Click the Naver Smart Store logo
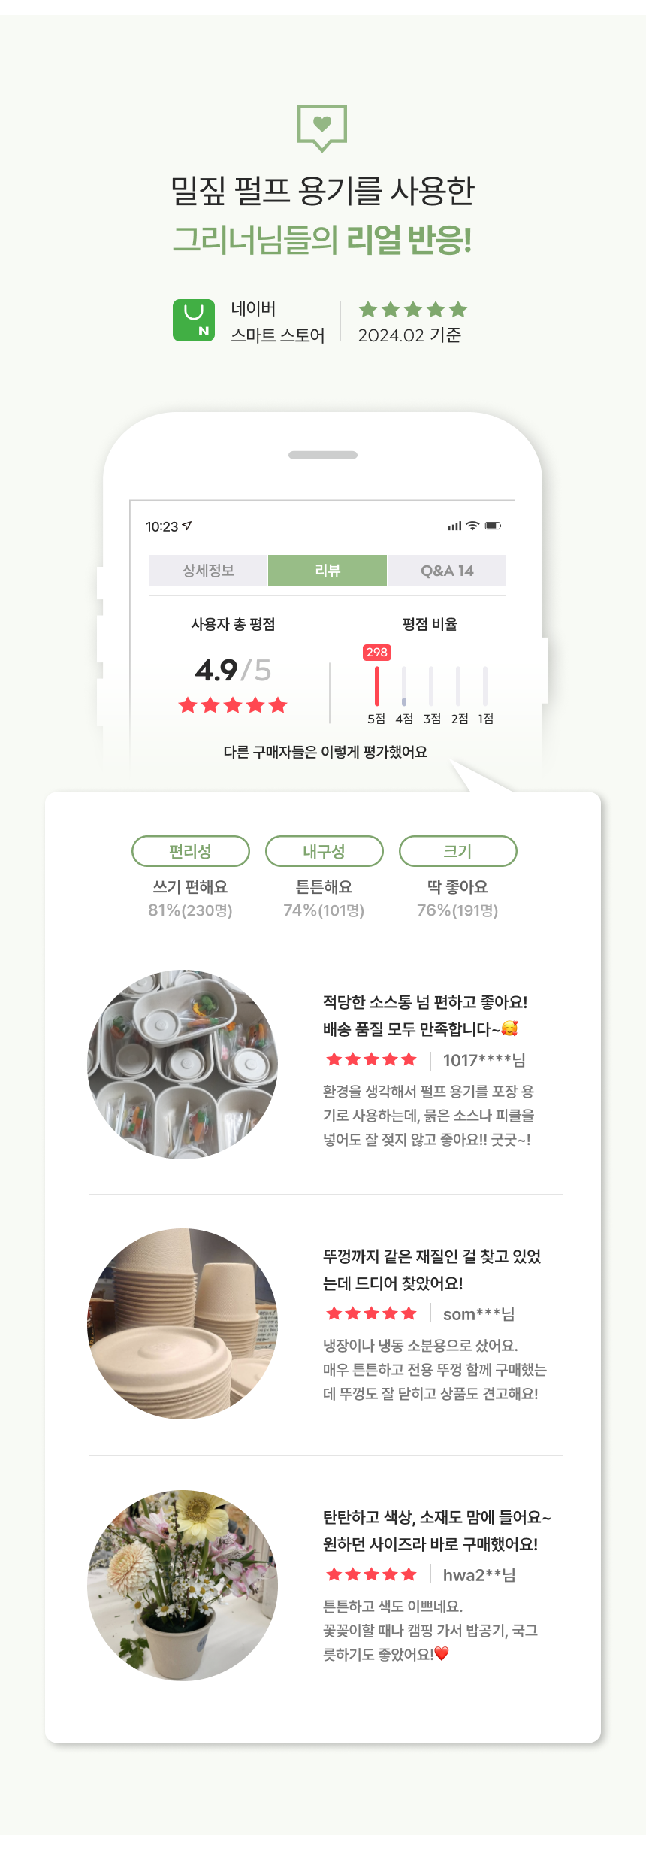The width and height of the screenshot is (646, 1857). coord(194,320)
